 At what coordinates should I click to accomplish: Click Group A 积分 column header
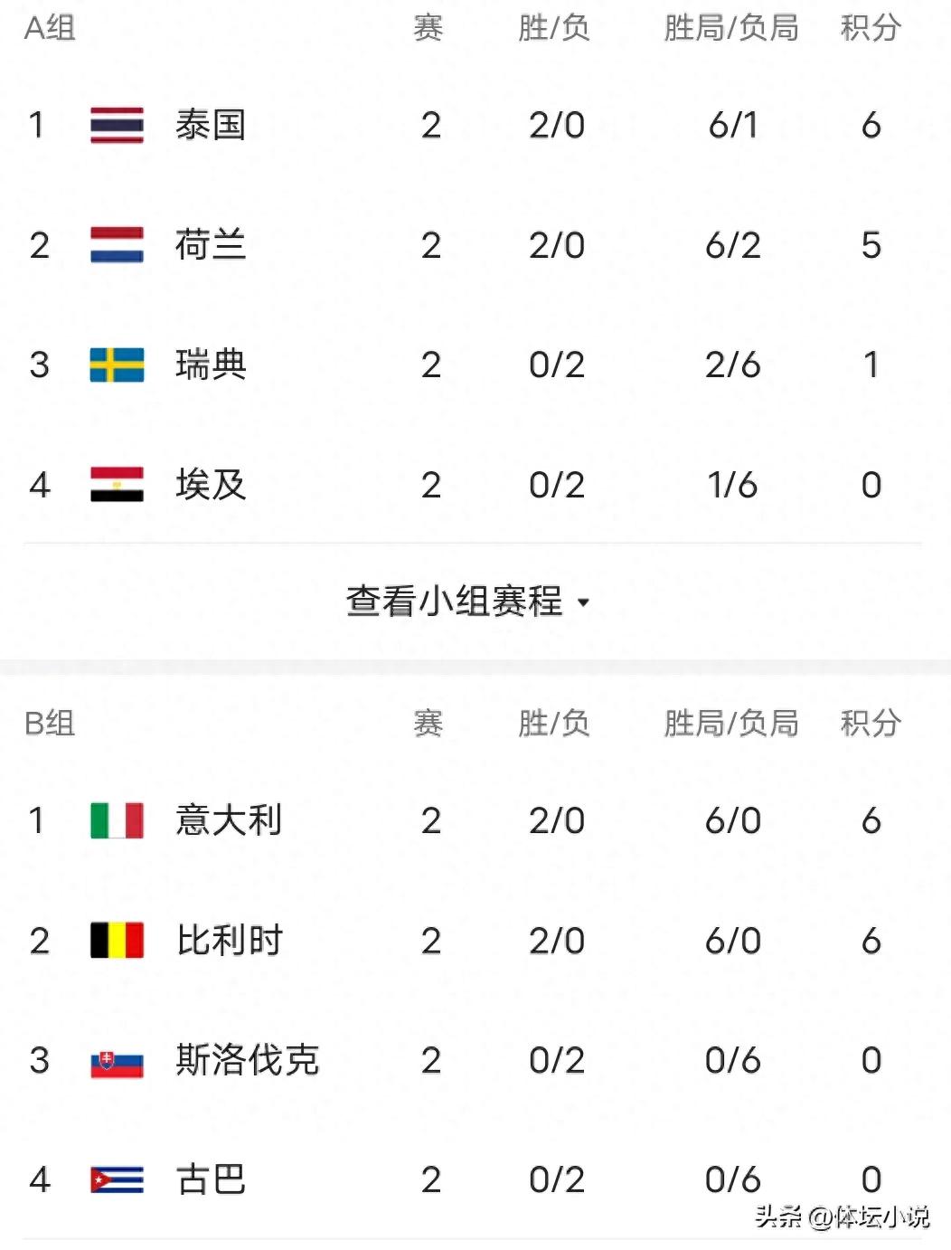[x=871, y=28]
